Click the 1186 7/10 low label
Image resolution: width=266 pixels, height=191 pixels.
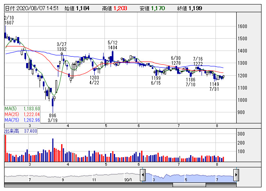pos(191,82)
